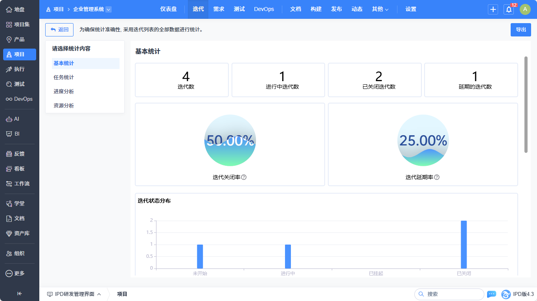Collapse the left sidebar using arrow icon
The height and width of the screenshot is (301, 537).
click(19, 294)
